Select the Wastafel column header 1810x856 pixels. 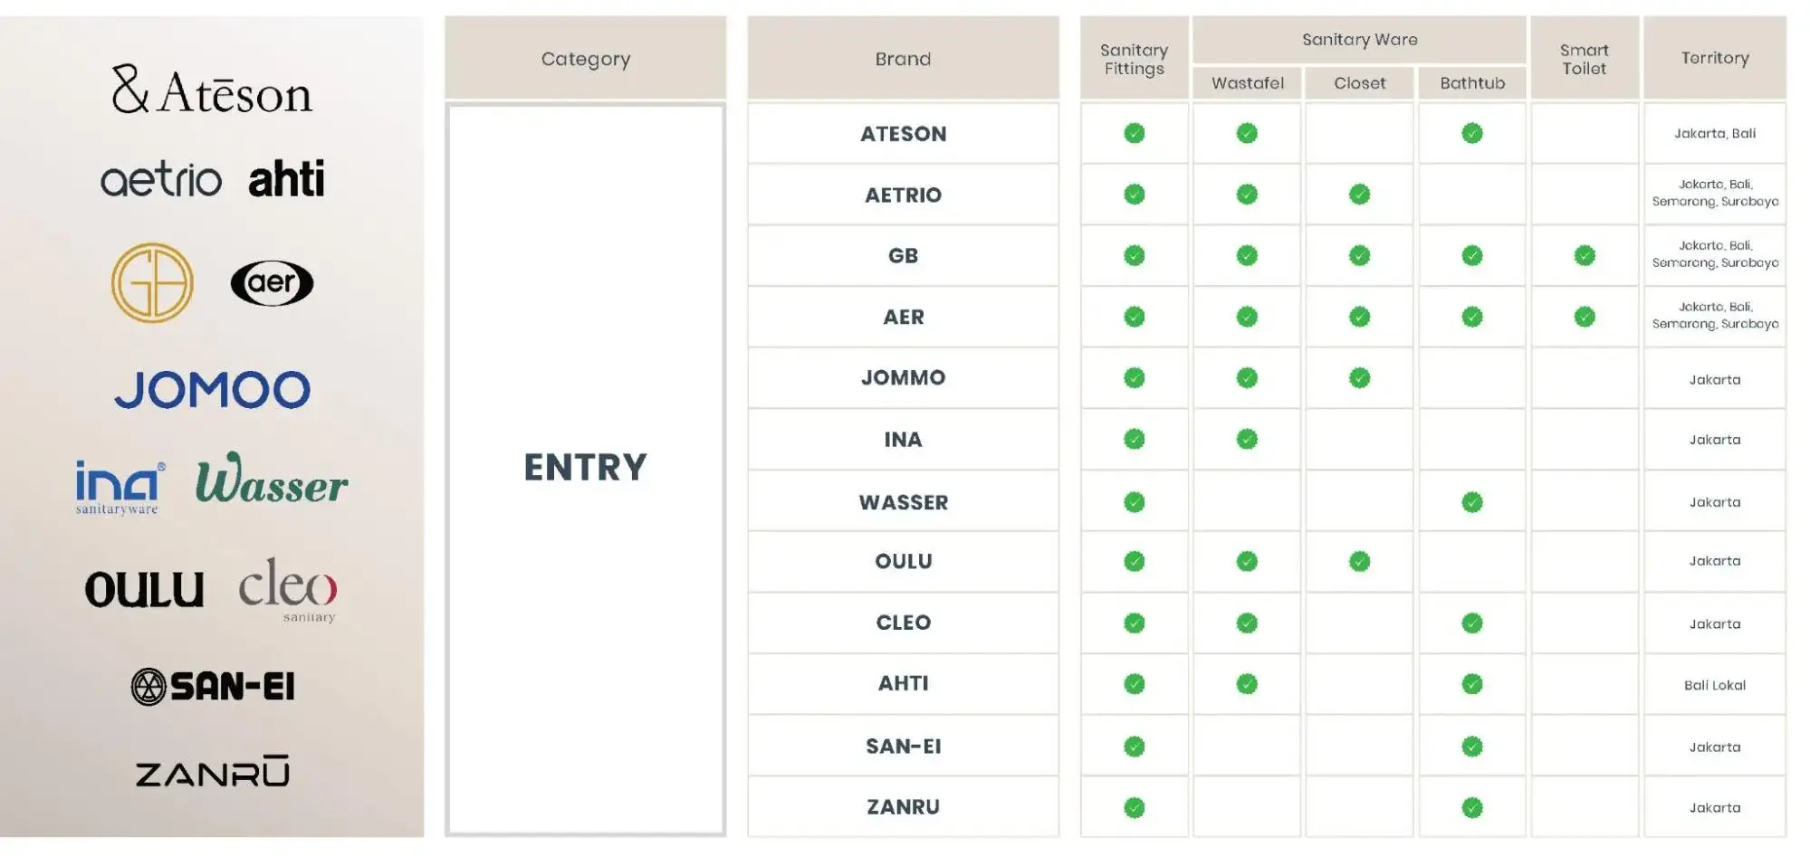(x=1247, y=83)
